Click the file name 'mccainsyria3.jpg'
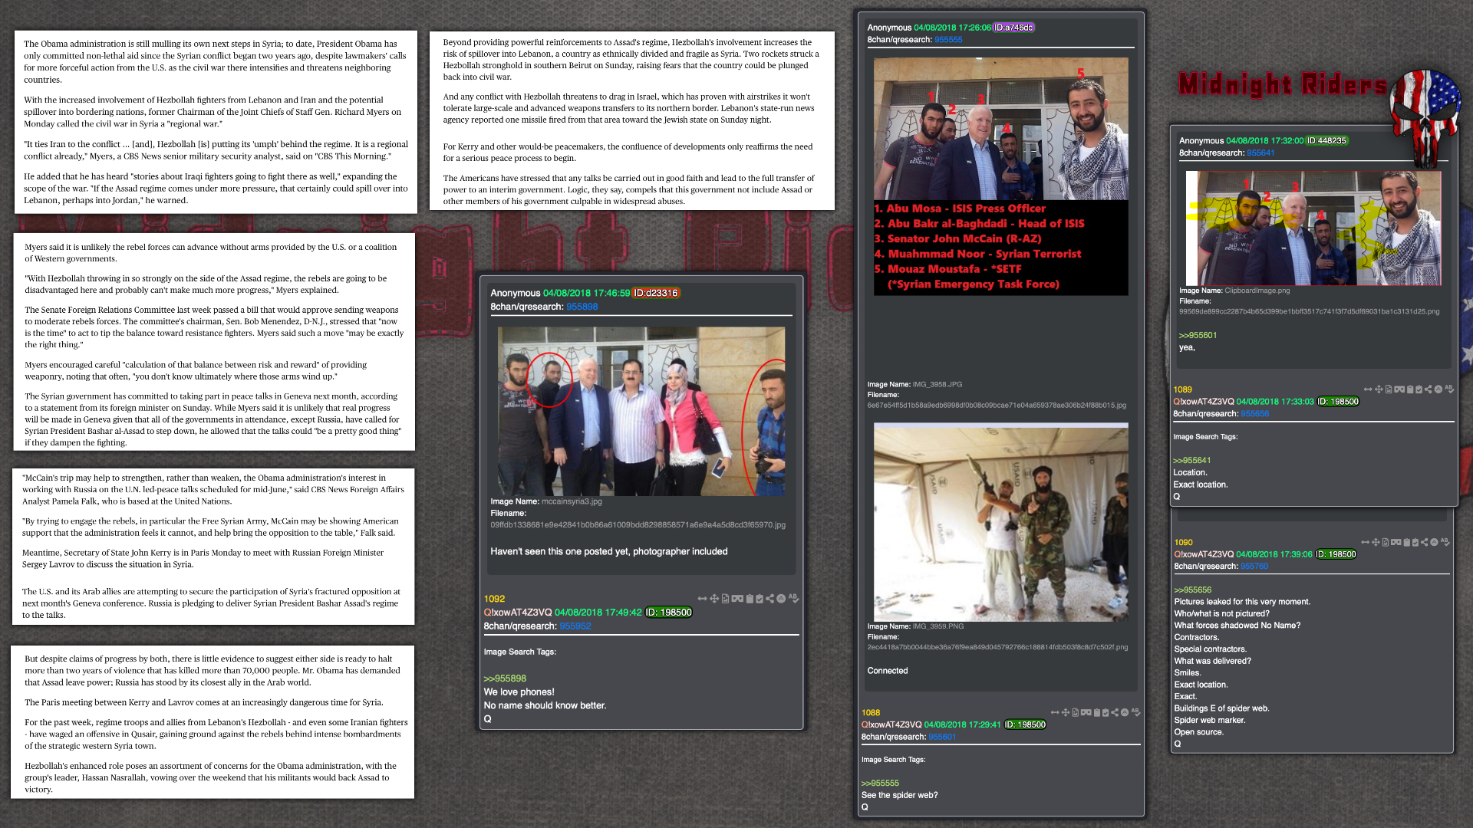Image resolution: width=1473 pixels, height=828 pixels. click(x=572, y=501)
